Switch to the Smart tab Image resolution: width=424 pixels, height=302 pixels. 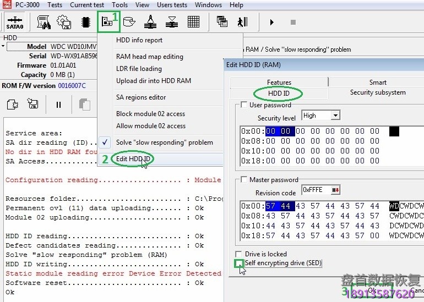pyautogui.click(x=377, y=82)
